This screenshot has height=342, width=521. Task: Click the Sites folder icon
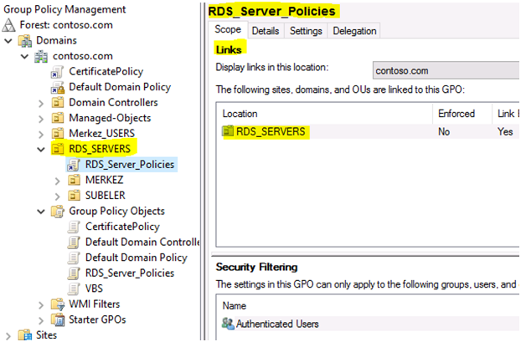25,335
